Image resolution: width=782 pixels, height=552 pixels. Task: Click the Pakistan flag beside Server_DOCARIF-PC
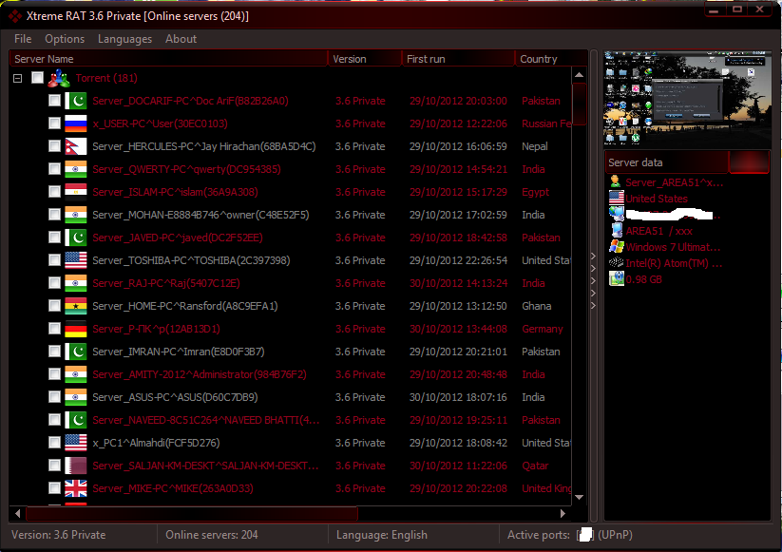tap(76, 101)
